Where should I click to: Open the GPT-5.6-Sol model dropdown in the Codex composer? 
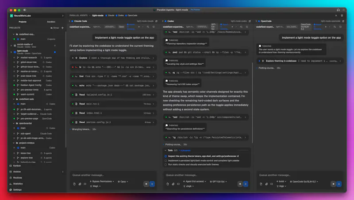[x=218, y=181]
